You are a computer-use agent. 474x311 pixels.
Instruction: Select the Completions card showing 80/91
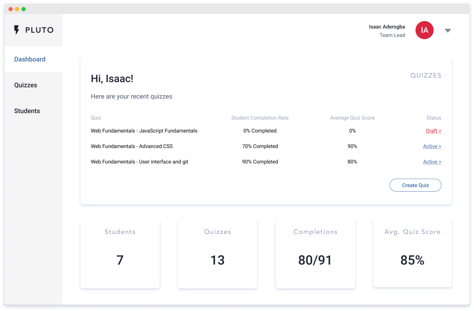pos(315,254)
